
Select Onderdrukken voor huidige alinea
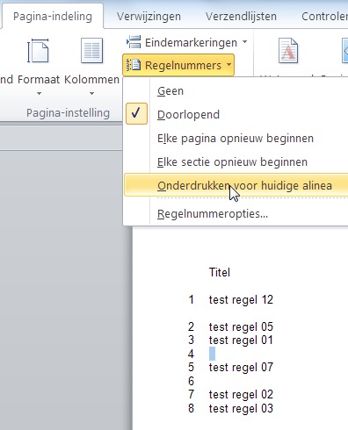pyautogui.click(x=244, y=185)
